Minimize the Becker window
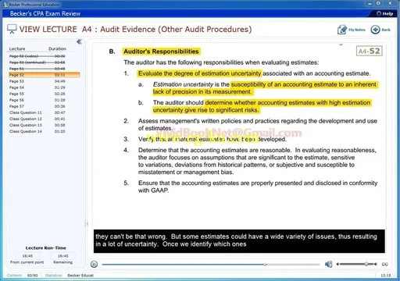The image size is (400, 281). tap(370, 4)
